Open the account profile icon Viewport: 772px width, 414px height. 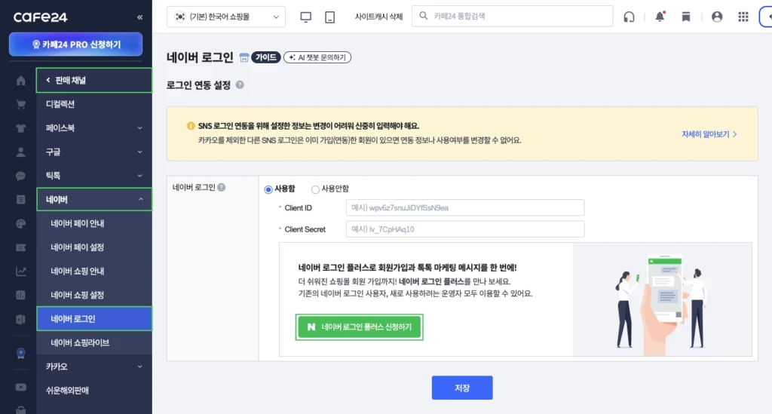click(717, 17)
